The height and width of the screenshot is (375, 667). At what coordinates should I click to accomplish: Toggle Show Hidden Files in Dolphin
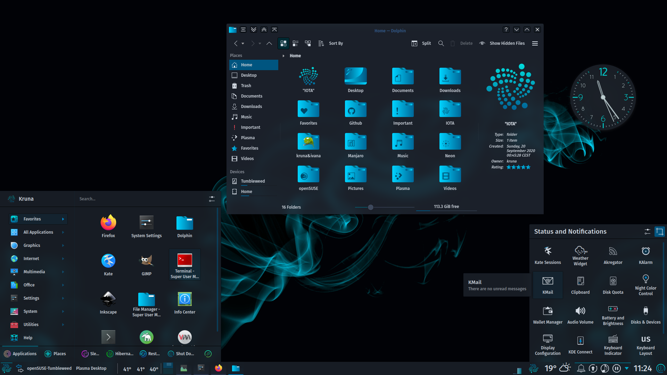(x=502, y=43)
